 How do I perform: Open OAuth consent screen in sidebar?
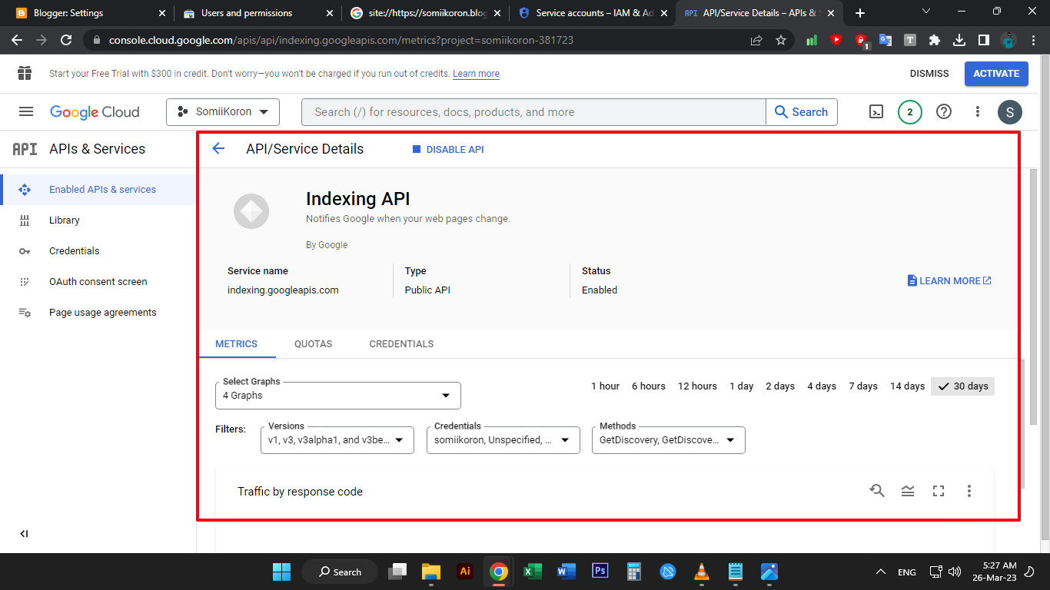tap(98, 282)
